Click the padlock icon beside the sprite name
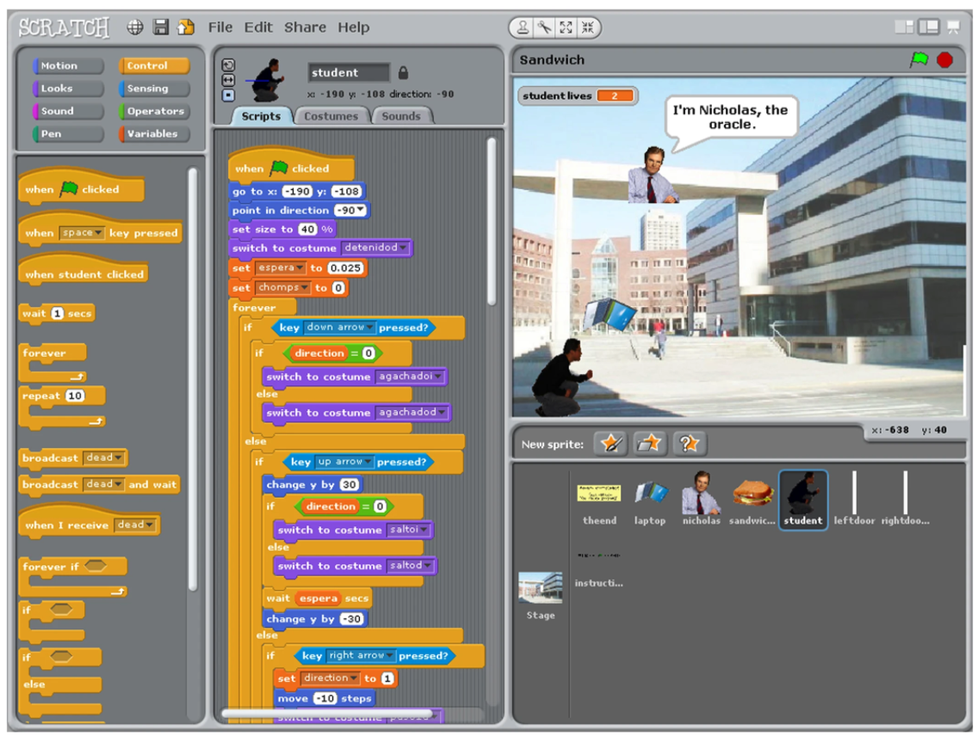This screenshot has height=737, width=978. pos(403,73)
